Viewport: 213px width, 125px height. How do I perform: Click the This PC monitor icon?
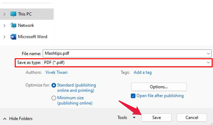pos(13,14)
